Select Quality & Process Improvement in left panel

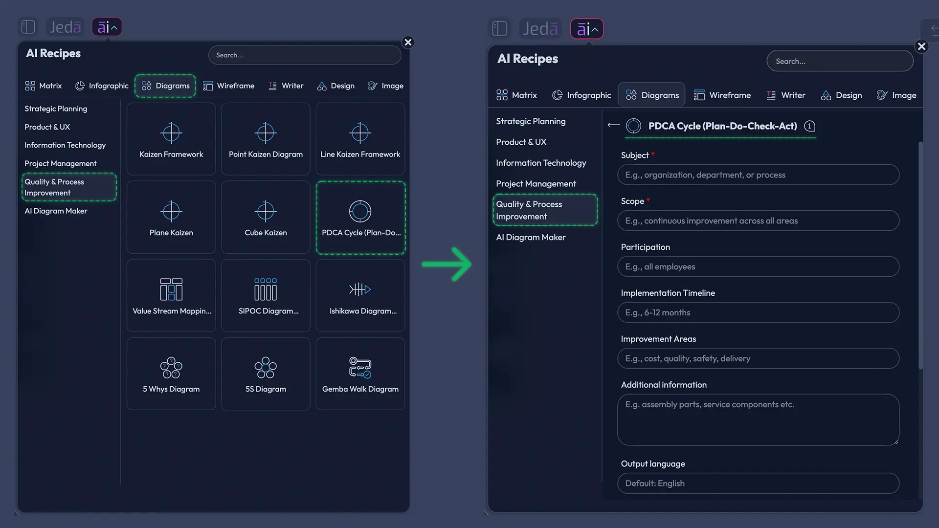(69, 187)
